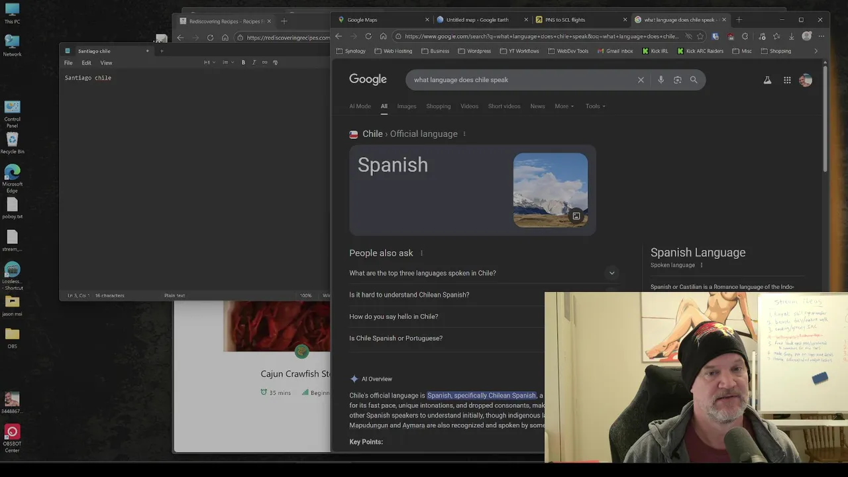Open the Control Panel desktop icon
Viewport: 848px width, 477px height.
pos(12,113)
